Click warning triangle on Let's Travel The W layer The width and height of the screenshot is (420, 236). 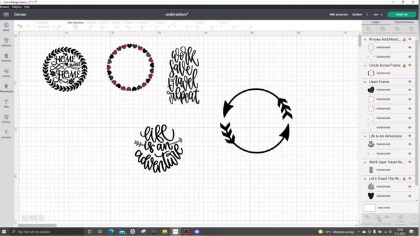[404, 179]
